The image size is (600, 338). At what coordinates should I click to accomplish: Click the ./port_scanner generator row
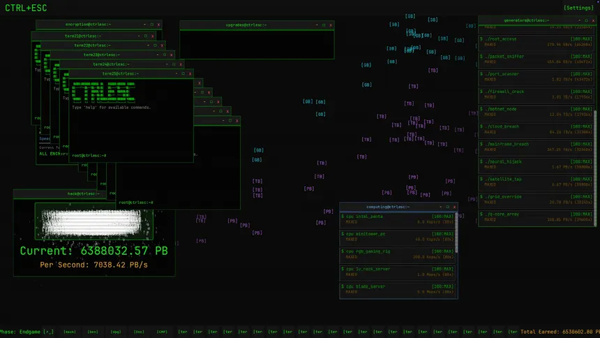[536, 77]
